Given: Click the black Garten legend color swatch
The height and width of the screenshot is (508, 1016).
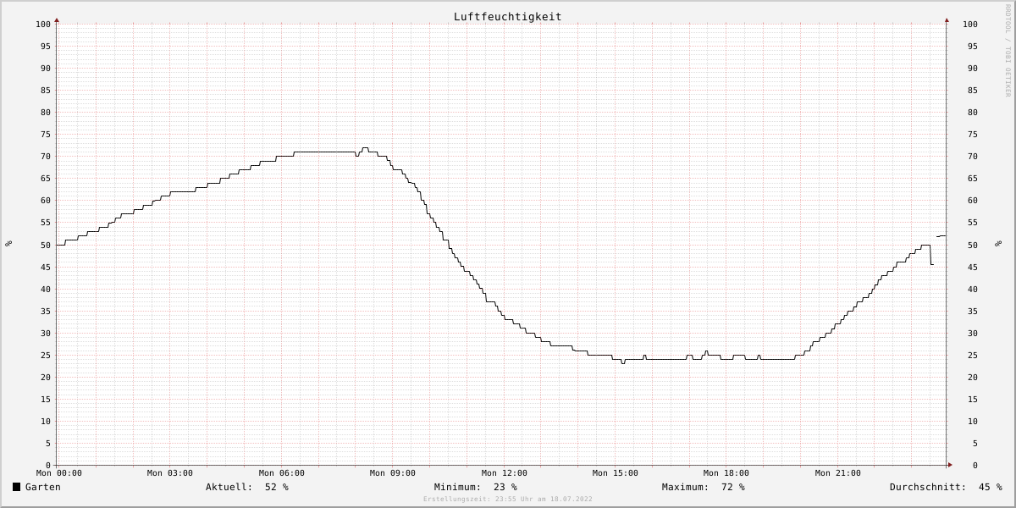Looking at the screenshot, I should tap(16, 487).
